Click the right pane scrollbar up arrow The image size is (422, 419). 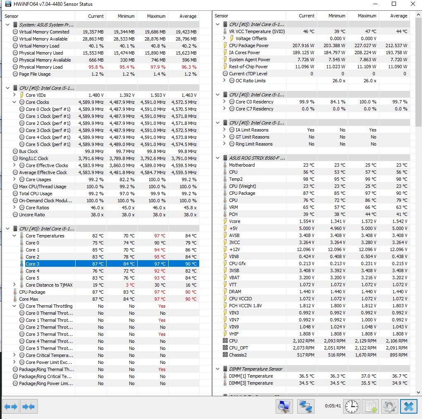(x=418, y=14)
